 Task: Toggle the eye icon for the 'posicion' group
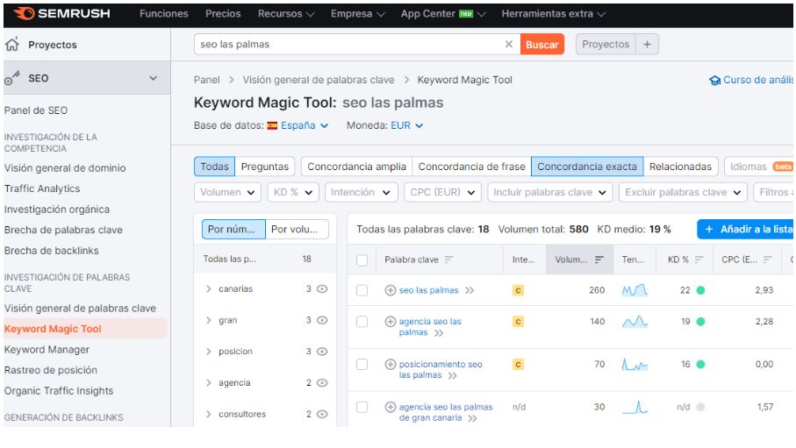[322, 351]
